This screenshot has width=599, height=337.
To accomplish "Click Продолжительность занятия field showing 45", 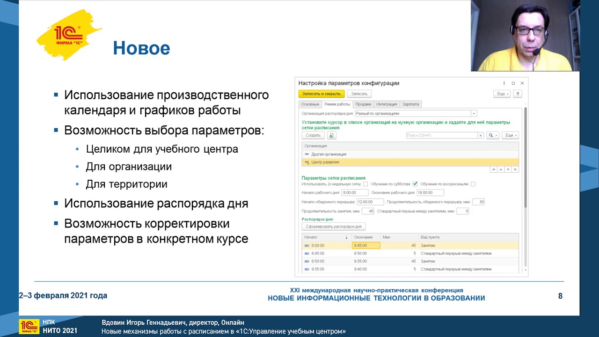I will (368, 211).
